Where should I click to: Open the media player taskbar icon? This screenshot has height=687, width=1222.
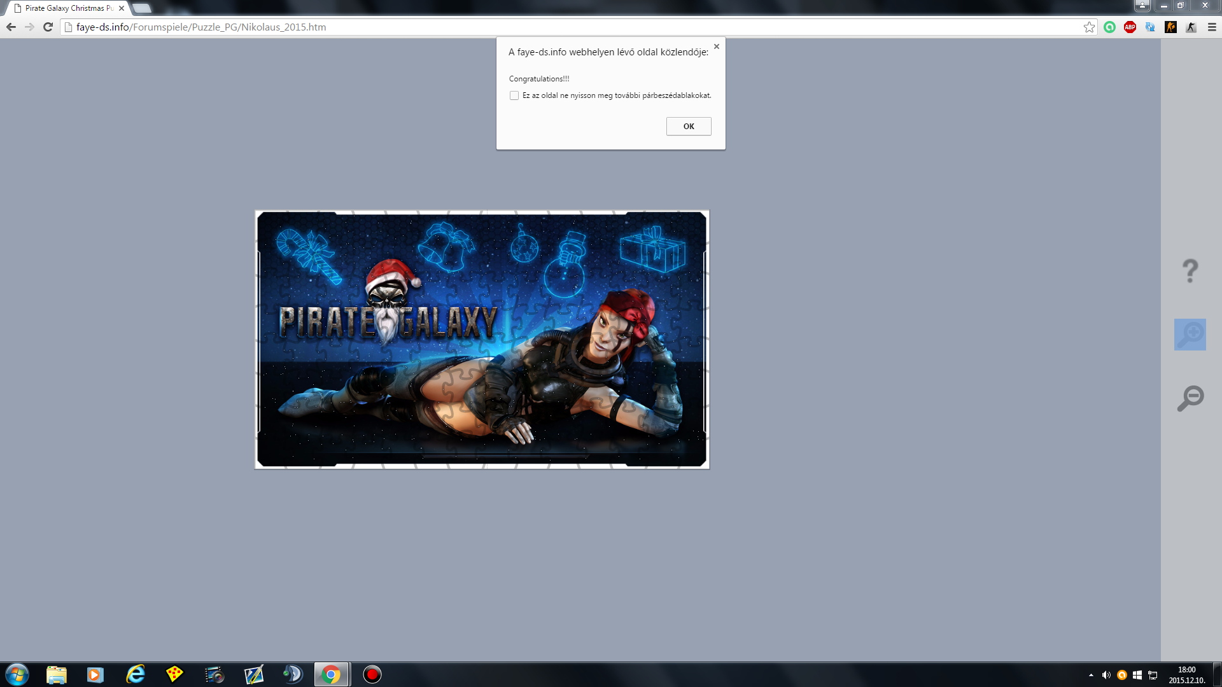(95, 674)
